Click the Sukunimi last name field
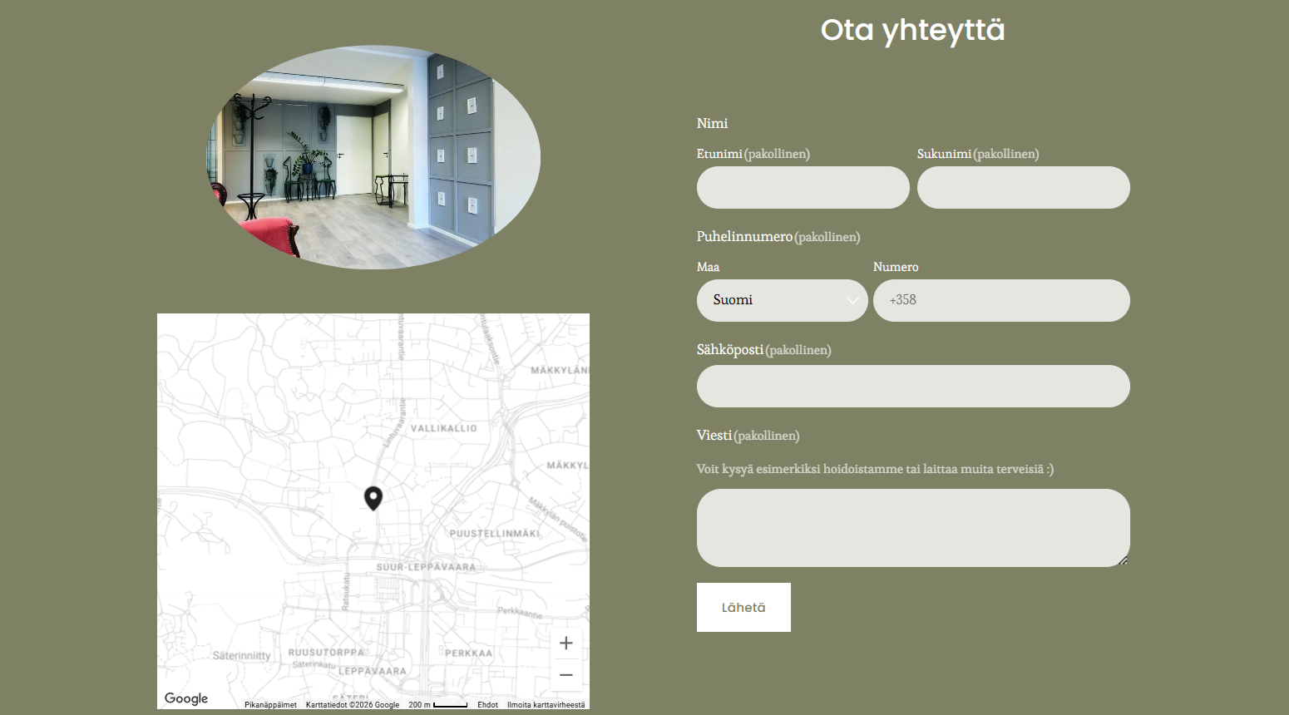The width and height of the screenshot is (1289, 715). 1024,187
